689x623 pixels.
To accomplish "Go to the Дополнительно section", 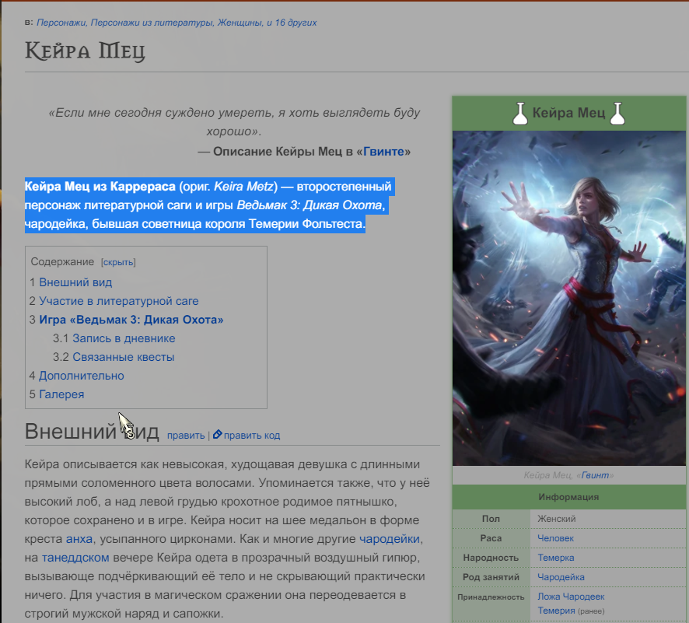I will pos(82,376).
